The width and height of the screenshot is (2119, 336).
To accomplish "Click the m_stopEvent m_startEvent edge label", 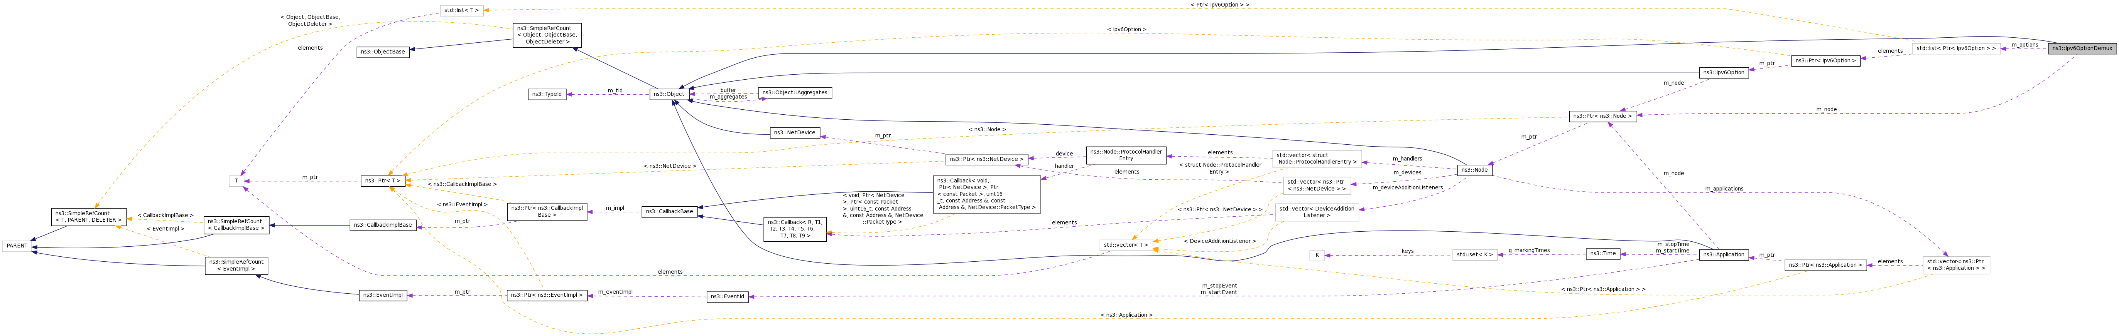I will click(x=1219, y=289).
